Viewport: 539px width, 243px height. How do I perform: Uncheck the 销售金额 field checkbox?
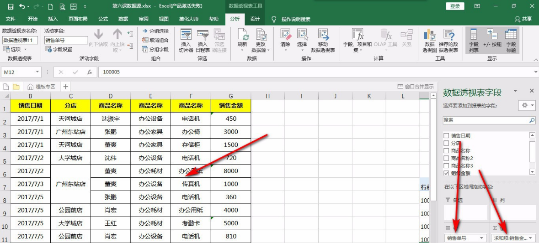point(446,173)
